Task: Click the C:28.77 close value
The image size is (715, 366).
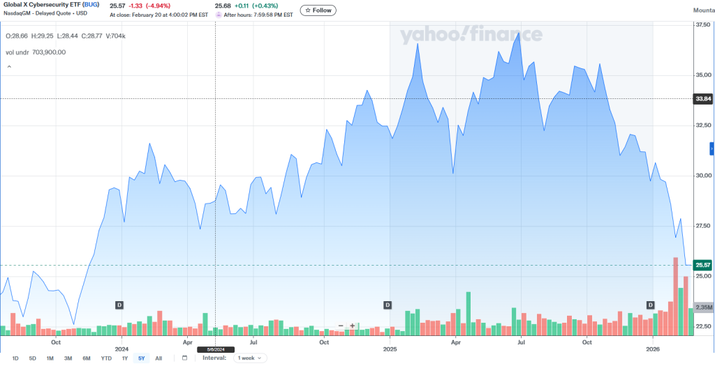Action: [x=90, y=36]
